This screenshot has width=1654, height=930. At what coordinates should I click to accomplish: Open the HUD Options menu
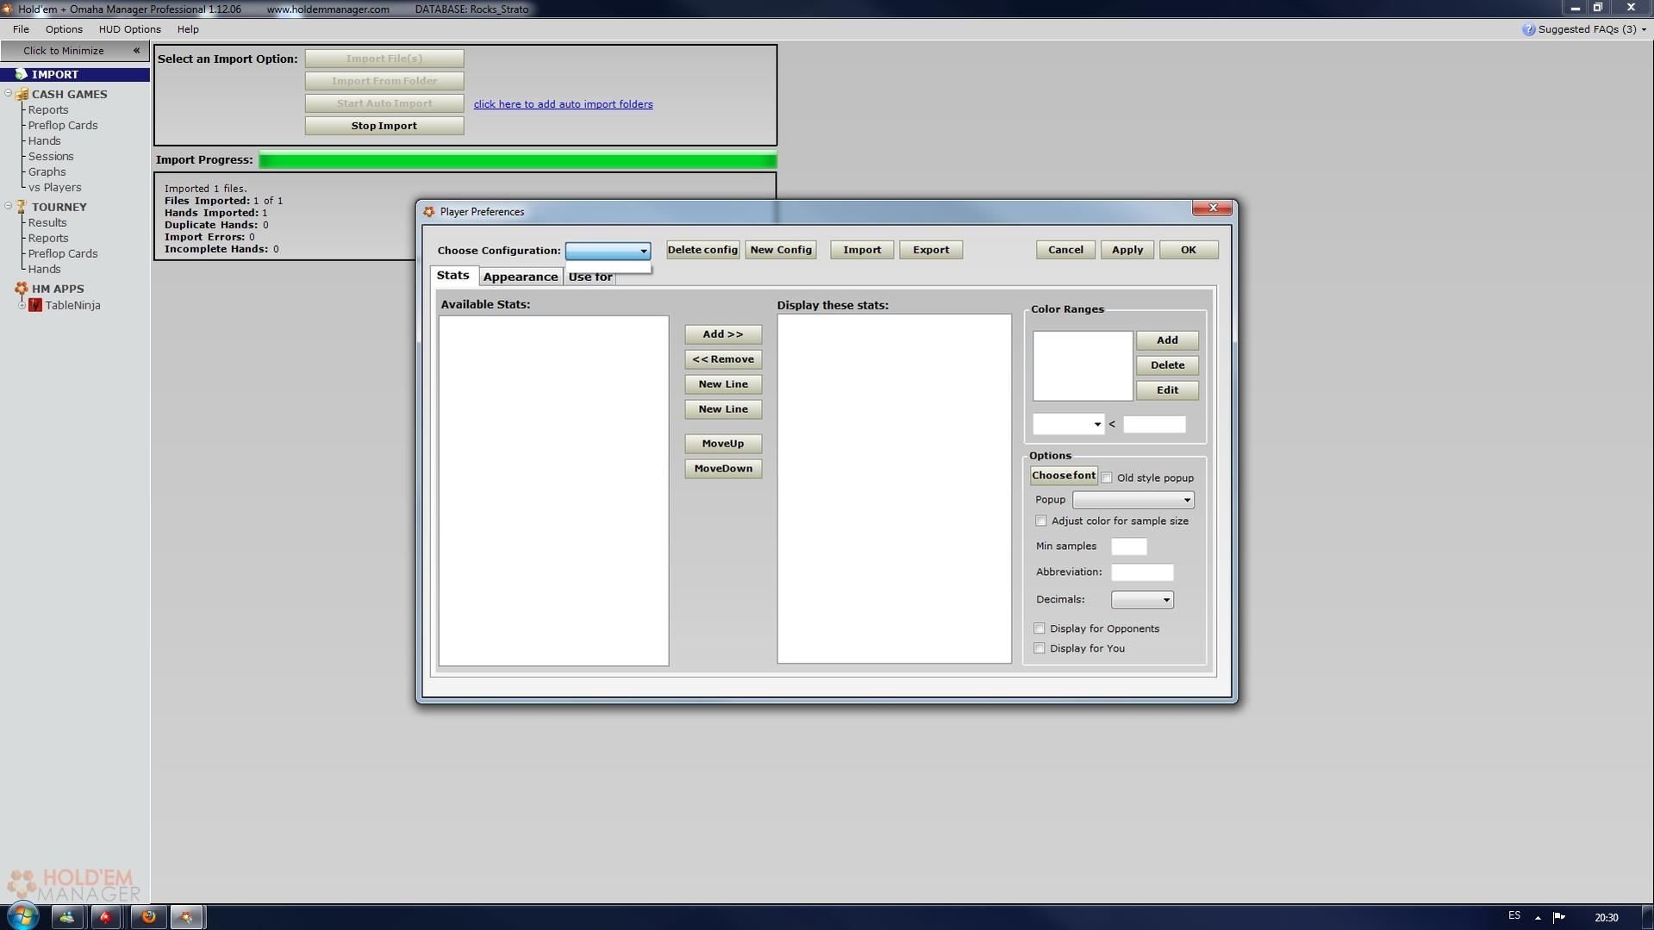(x=129, y=29)
